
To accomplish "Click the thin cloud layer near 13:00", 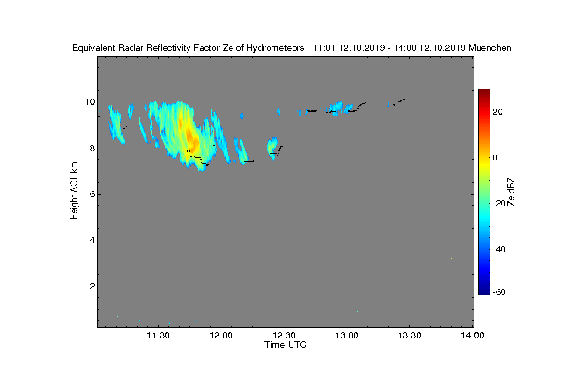I will 339,108.
